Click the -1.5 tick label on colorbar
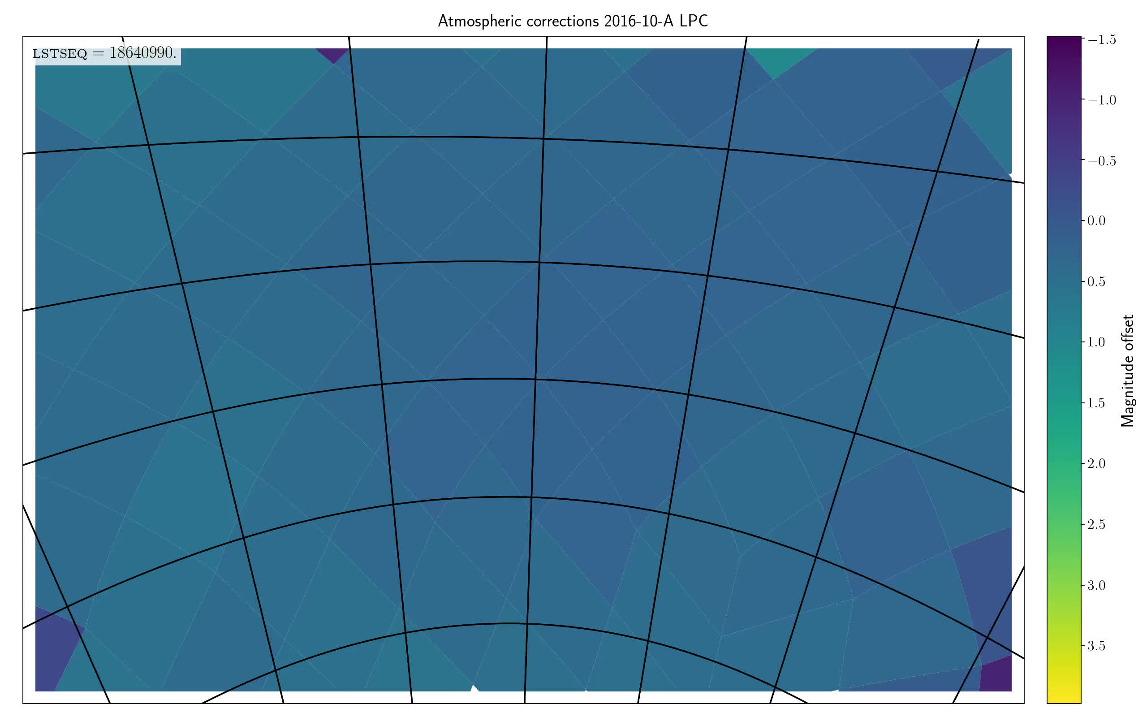 [x=1101, y=40]
